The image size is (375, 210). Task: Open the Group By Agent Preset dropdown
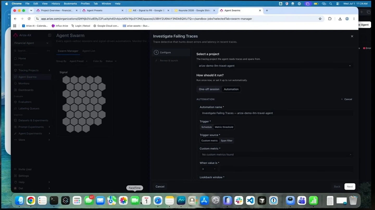coord(79,61)
